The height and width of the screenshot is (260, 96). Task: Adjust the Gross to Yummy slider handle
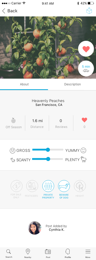pos(48,150)
